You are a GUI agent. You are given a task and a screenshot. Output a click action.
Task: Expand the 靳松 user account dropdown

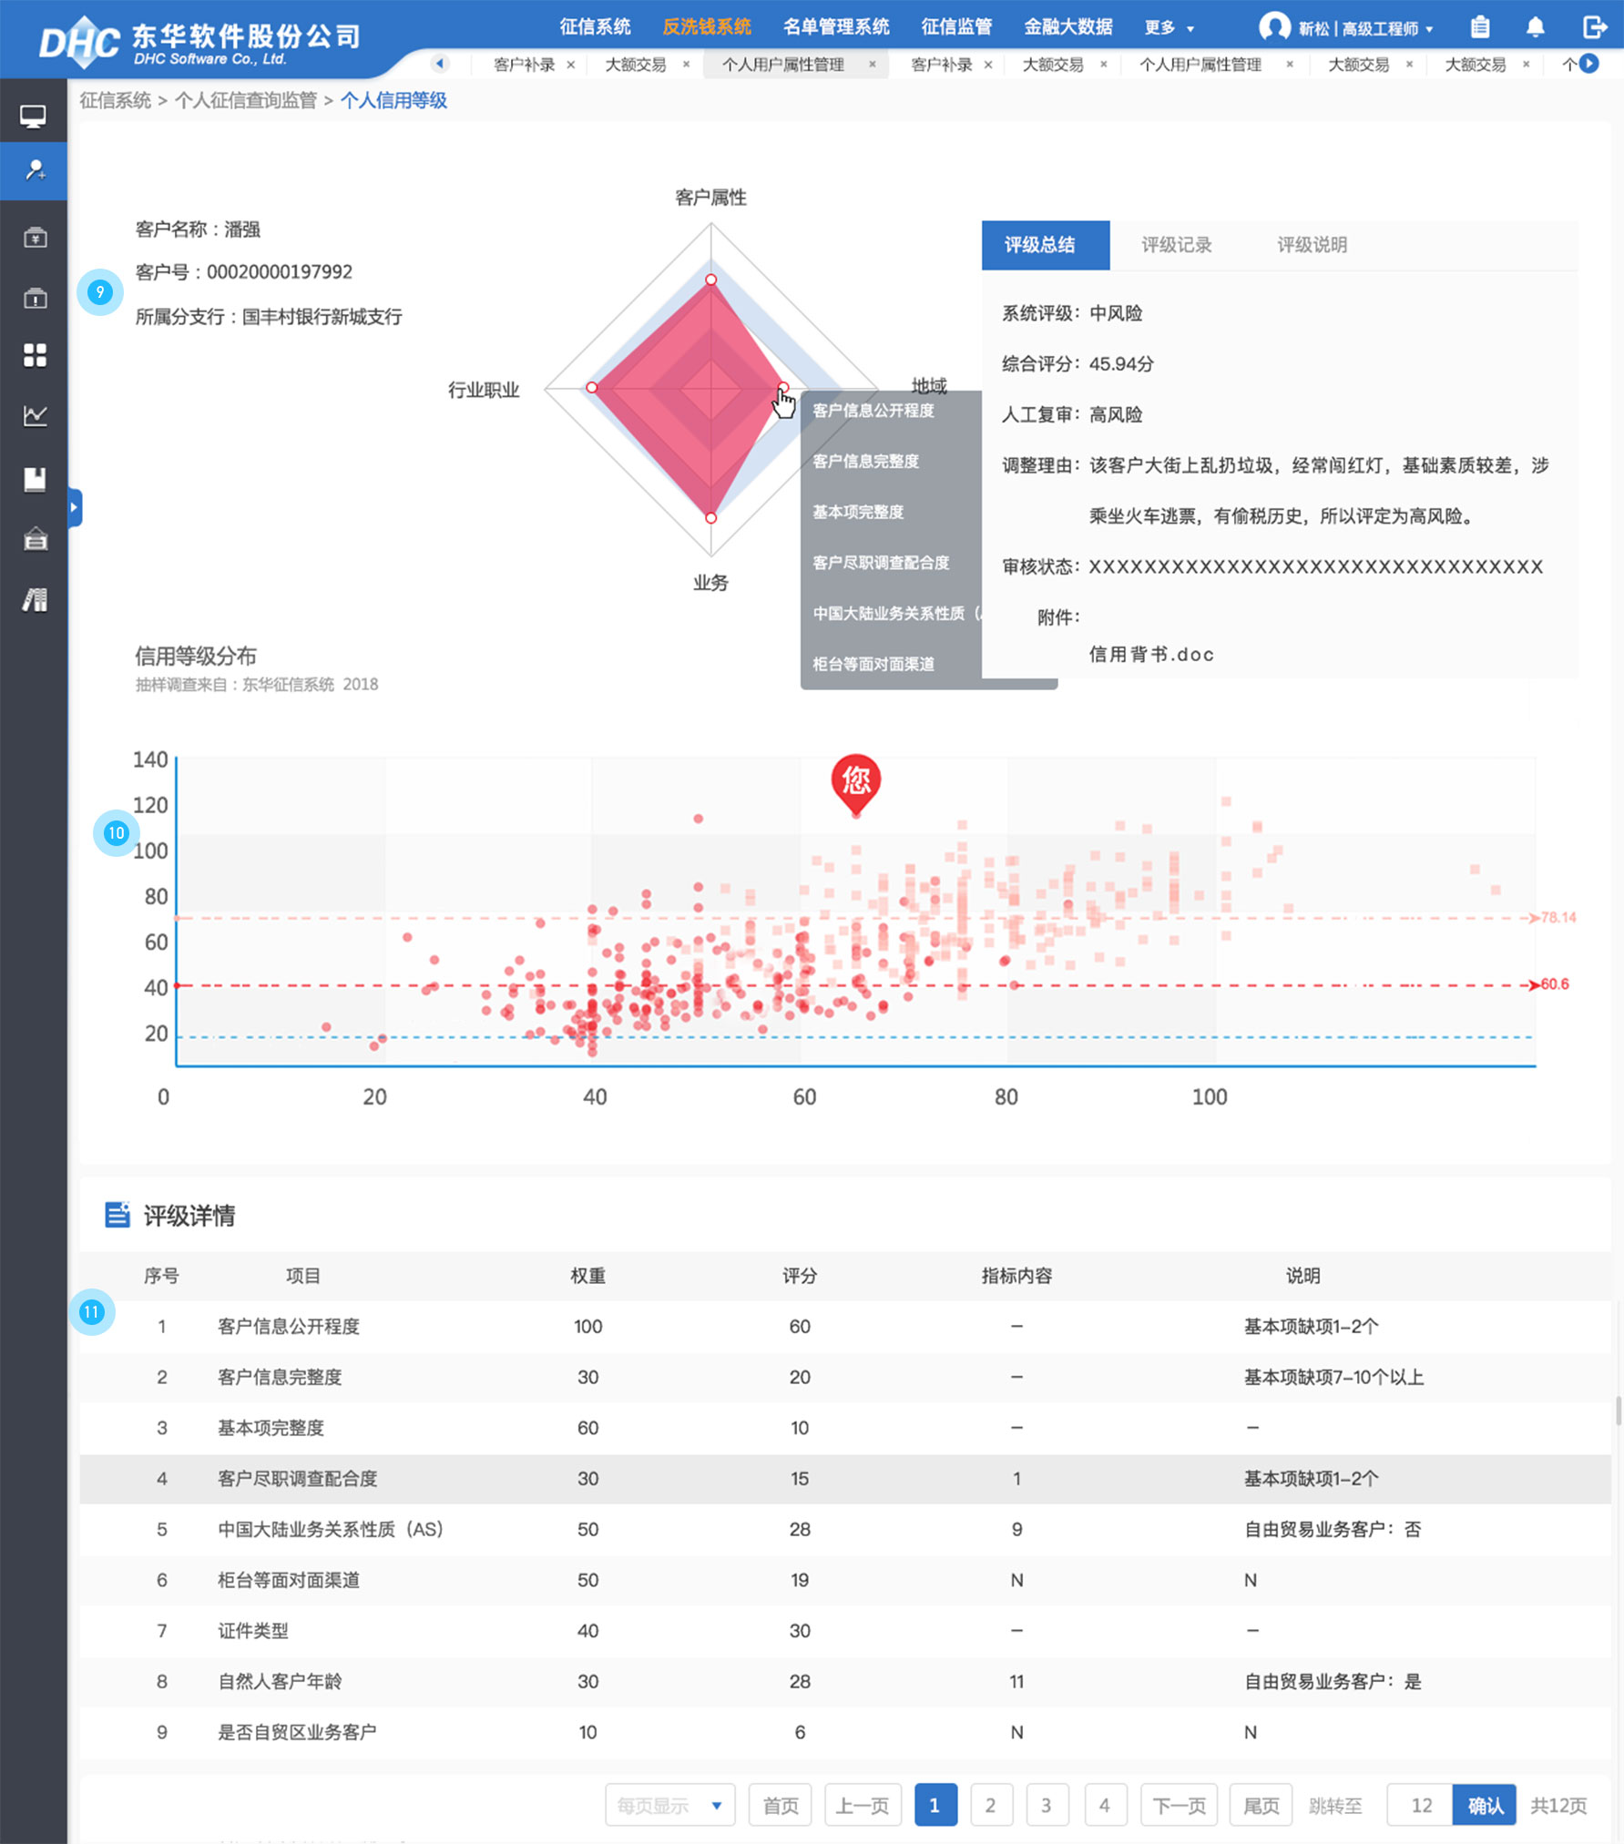(x=1346, y=28)
